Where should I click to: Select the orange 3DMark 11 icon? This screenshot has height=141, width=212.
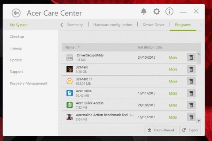click(69, 81)
